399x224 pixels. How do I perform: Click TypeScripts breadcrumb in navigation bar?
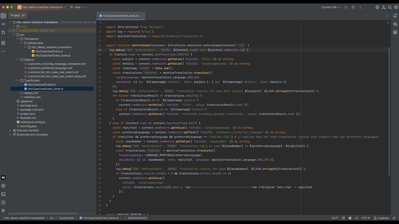tap(66, 218)
